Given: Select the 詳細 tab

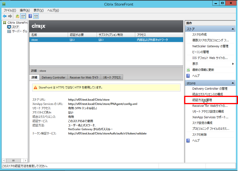Looking at the screenshot, I should tap(34, 77).
